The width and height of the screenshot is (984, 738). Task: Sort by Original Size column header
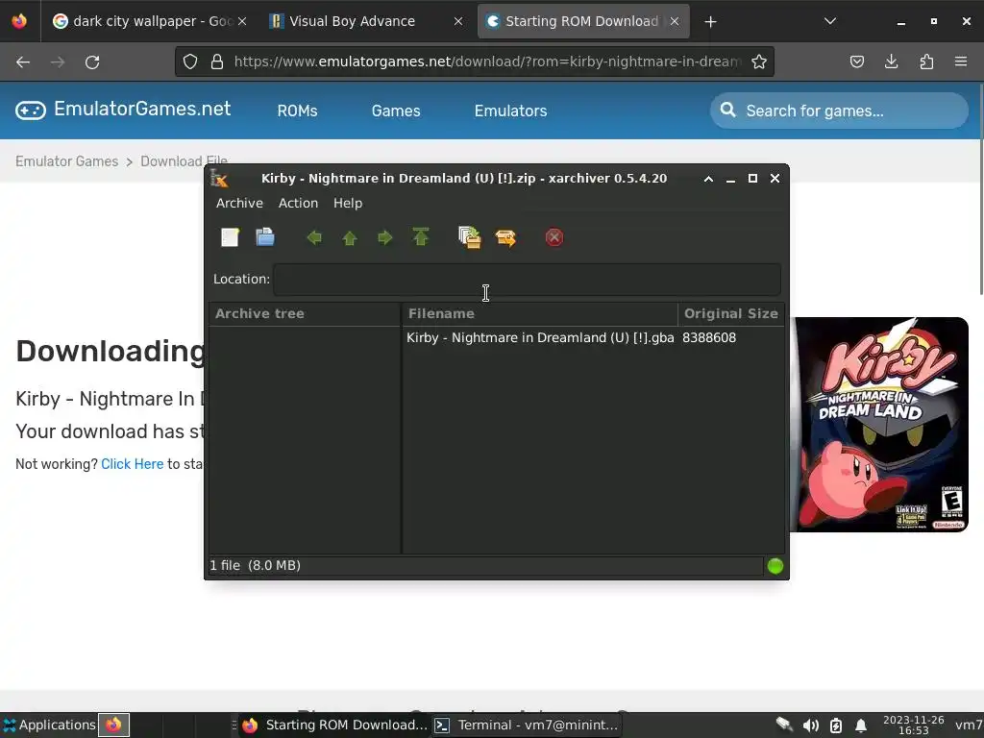[731, 314]
